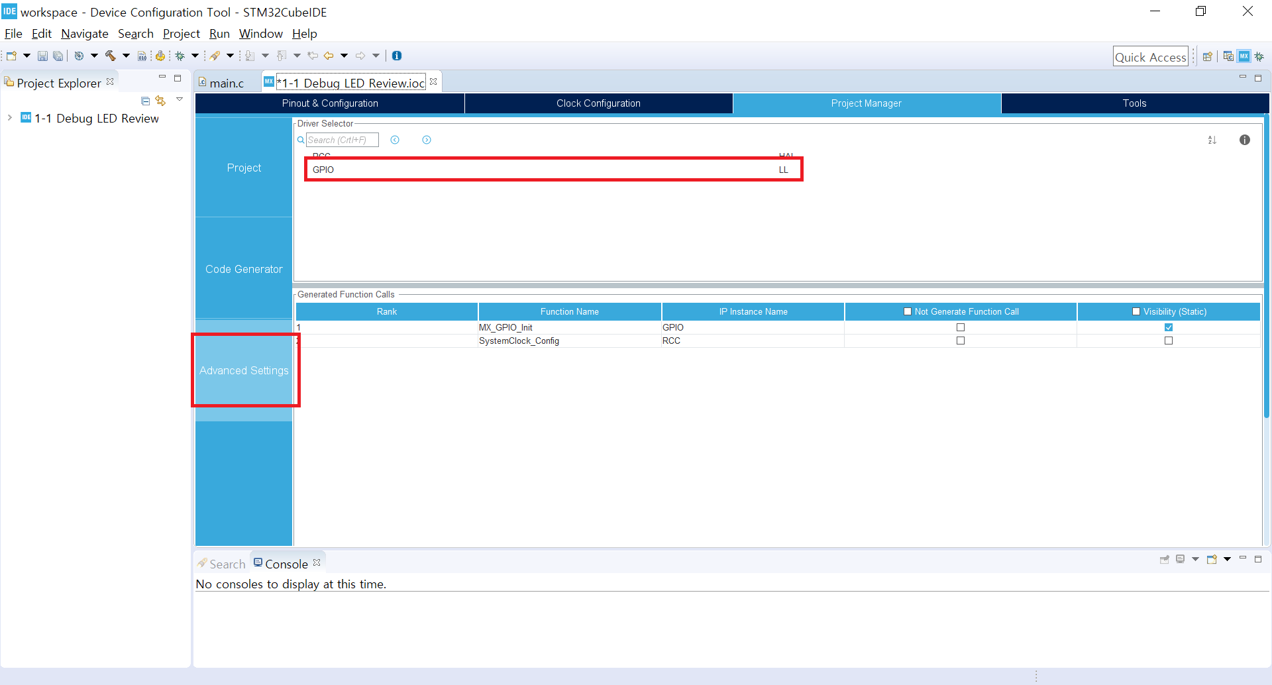1272x685 pixels.
Task: Select the GPIO LL driver row
Action: click(x=554, y=170)
